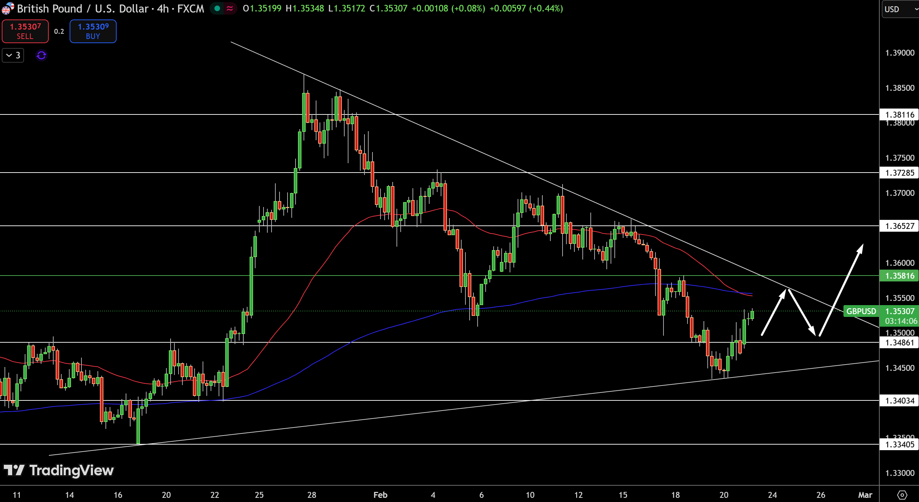Select the green 1.35816 price label
919x502 pixels.
[900, 276]
